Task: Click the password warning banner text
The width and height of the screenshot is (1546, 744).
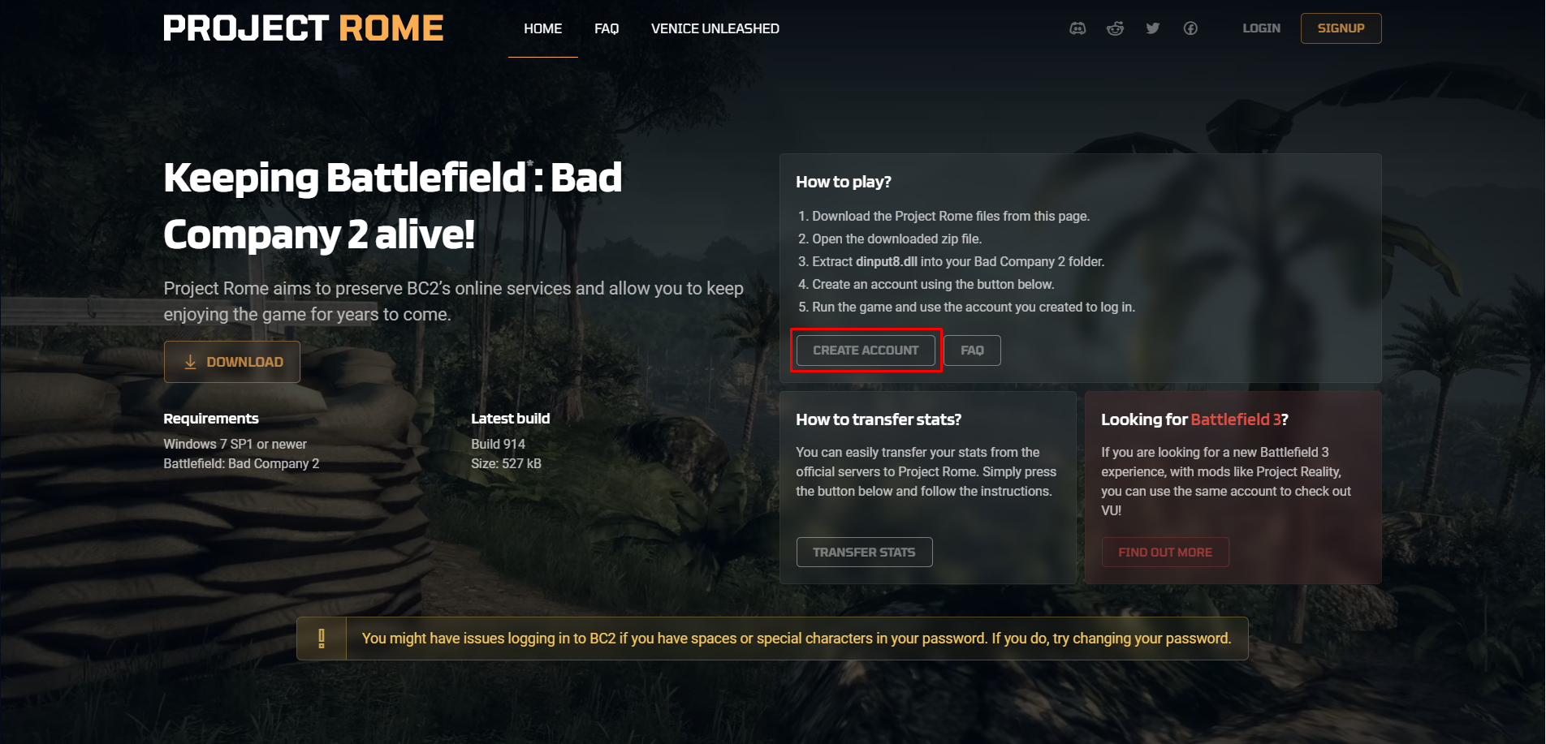Action: click(797, 639)
